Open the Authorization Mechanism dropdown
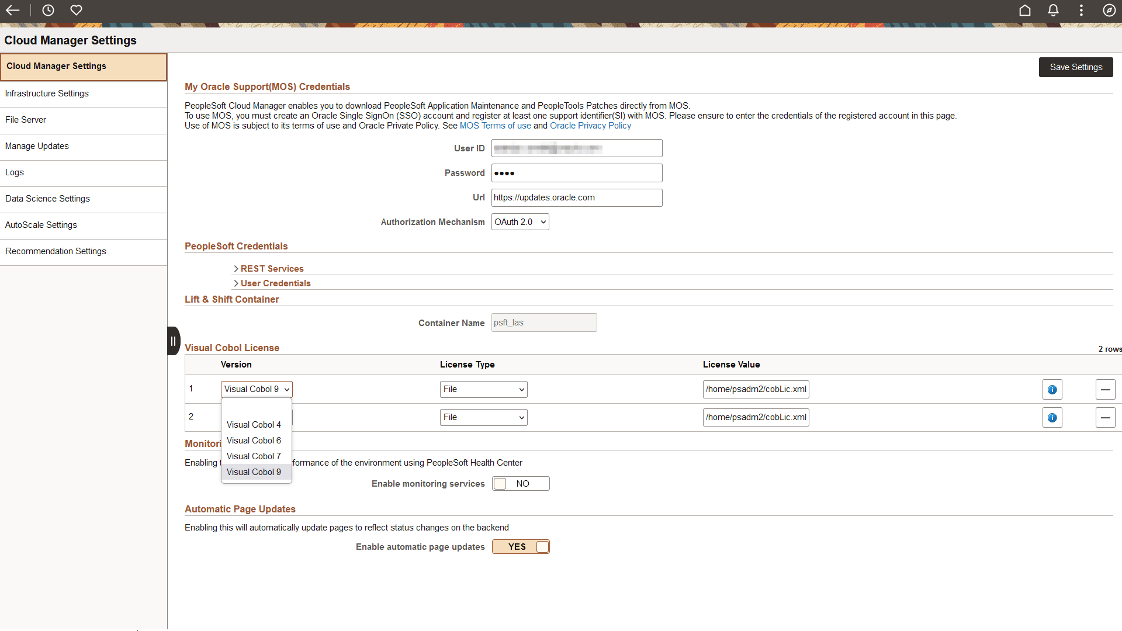Image resolution: width=1122 pixels, height=631 pixels. (520, 221)
